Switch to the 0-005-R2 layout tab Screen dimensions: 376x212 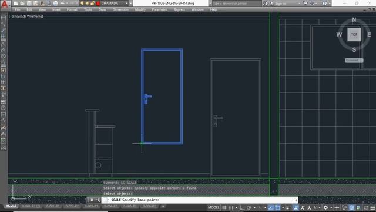(130, 206)
